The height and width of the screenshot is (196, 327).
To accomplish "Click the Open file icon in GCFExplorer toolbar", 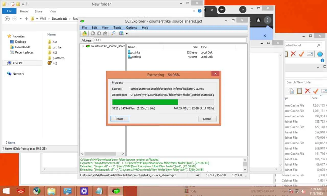I will click(x=85, y=33).
